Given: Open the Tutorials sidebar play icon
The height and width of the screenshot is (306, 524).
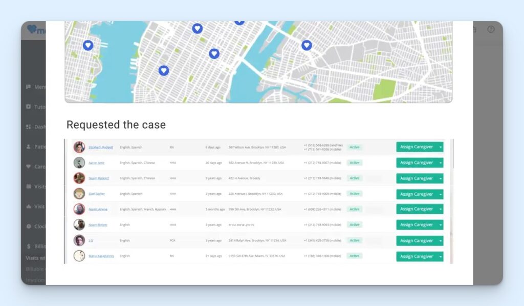Looking at the screenshot, I should point(29,107).
